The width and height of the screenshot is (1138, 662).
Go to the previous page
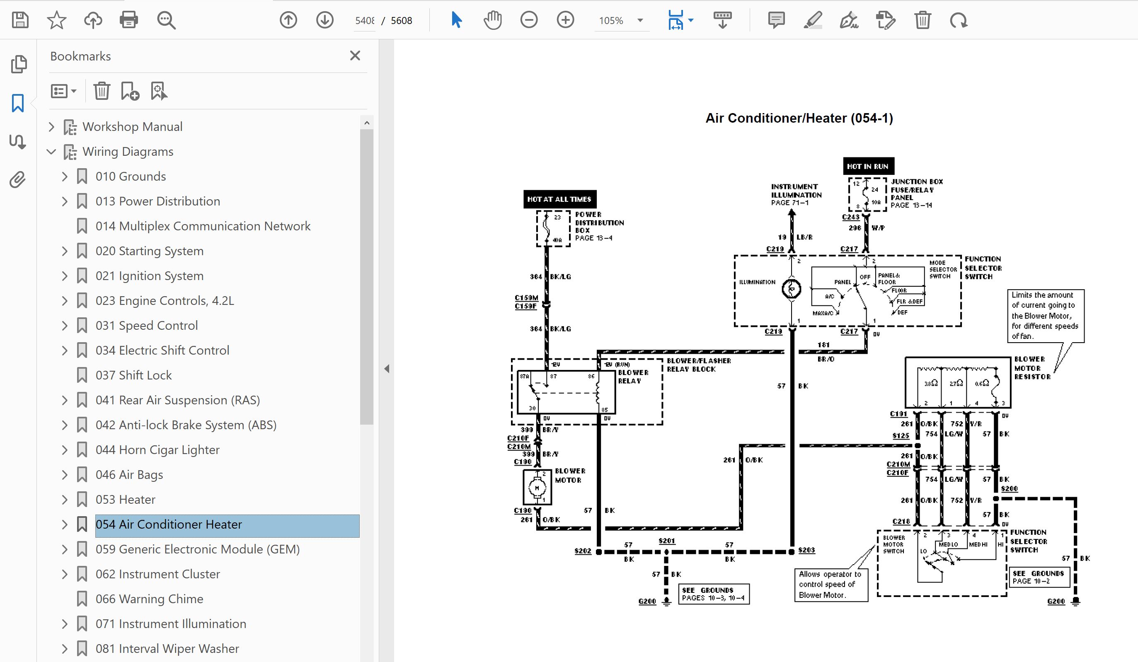click(x=288, y=20)
